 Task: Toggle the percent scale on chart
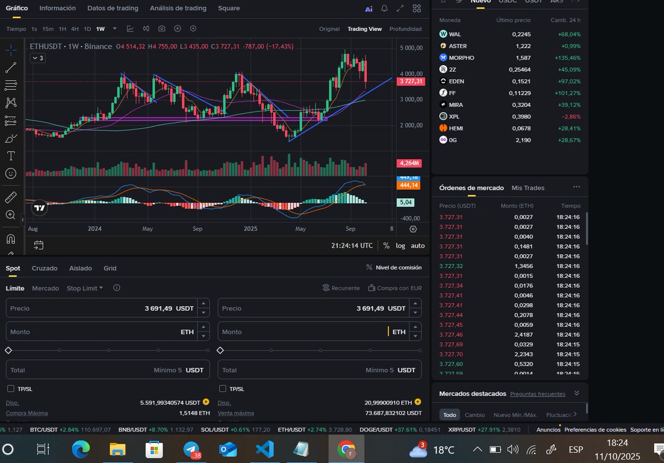(x=386, y=245)
